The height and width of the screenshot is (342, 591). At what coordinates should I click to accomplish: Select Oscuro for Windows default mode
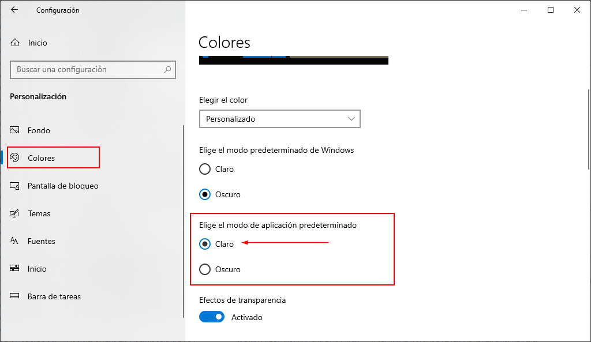pyautogui.click(x=205, y=194)
